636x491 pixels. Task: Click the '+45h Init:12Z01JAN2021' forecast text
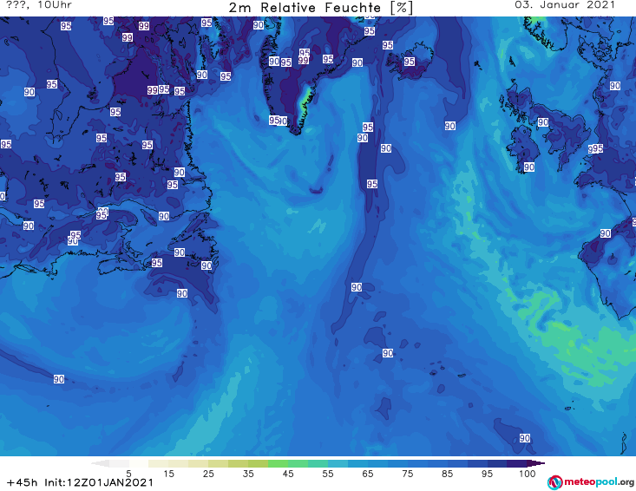point(81,482)
